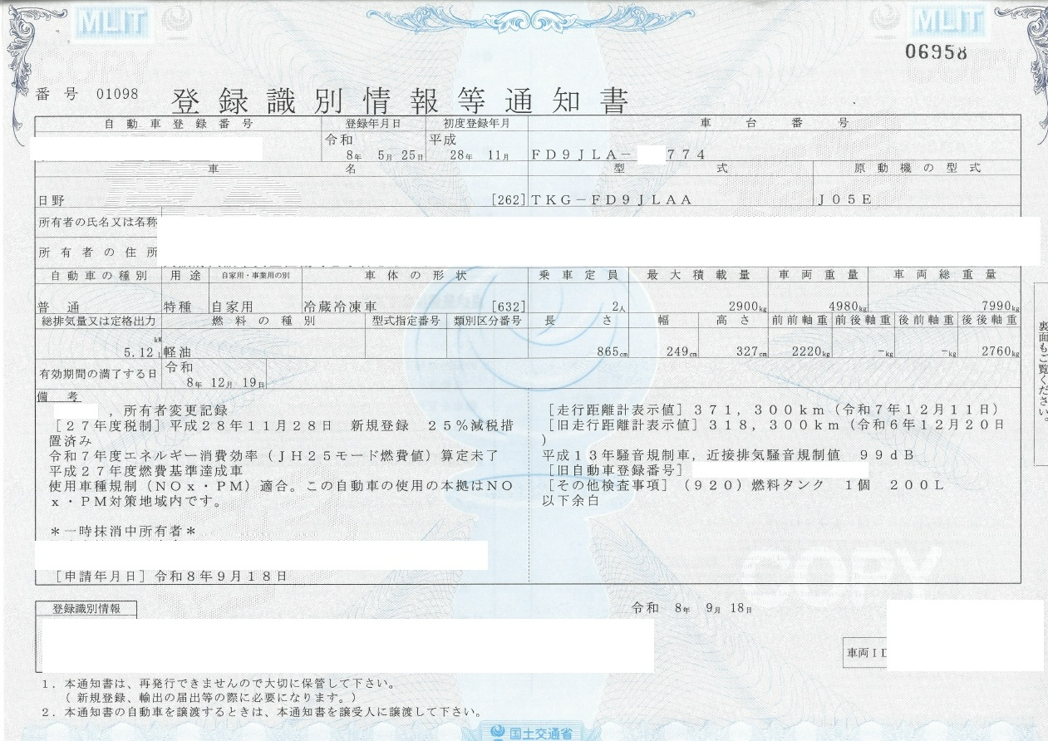The width and height of the screenshot is (1048, 741).
Task: Click the 登録識別情報 box label
Action: click(86, 608)
